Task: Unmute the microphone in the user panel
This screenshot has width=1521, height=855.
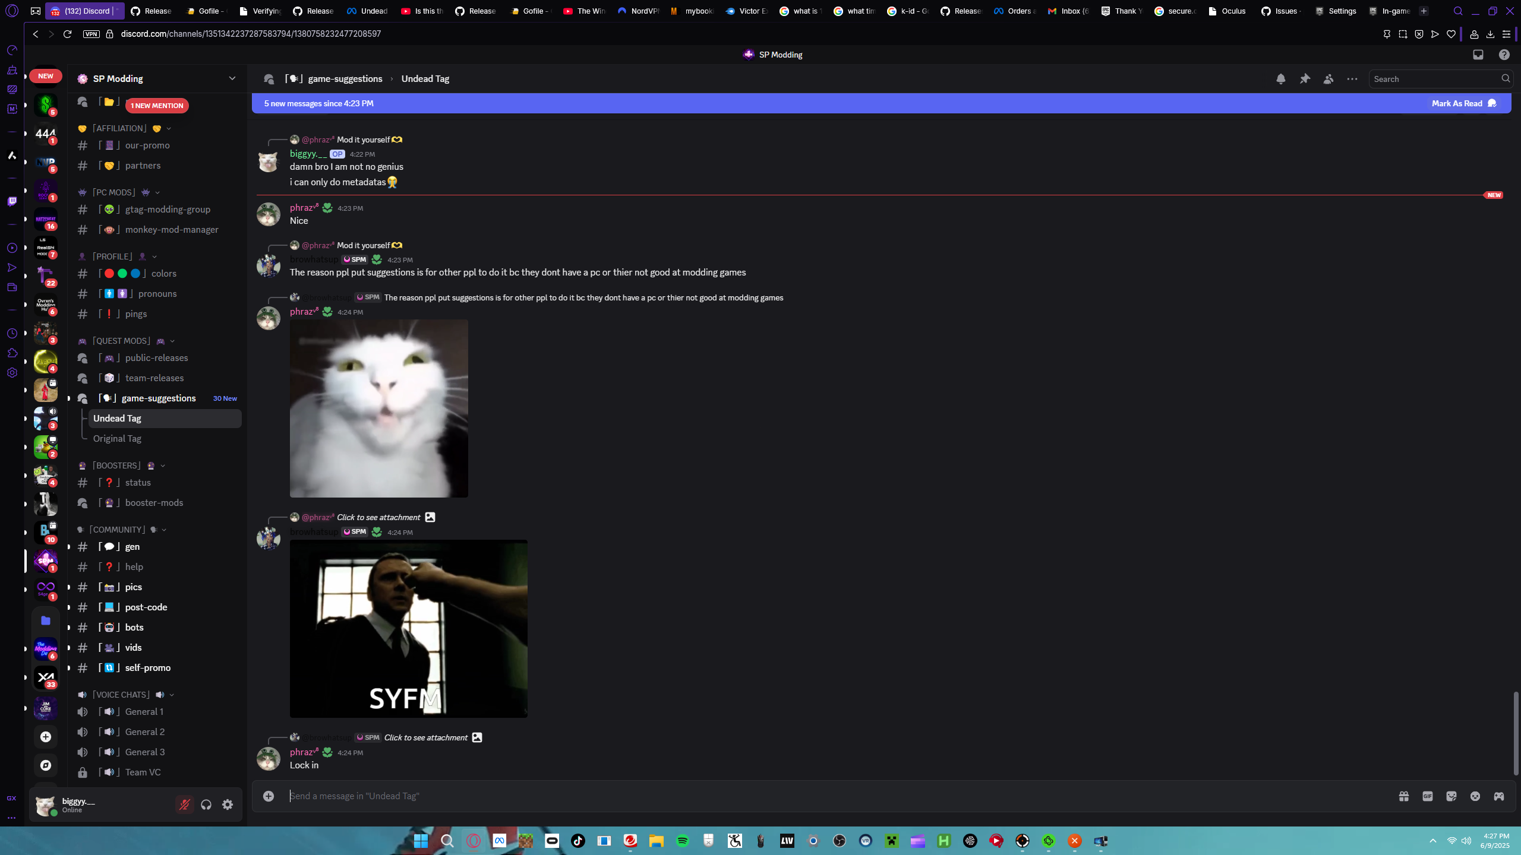Action: [x=185, y=805]
